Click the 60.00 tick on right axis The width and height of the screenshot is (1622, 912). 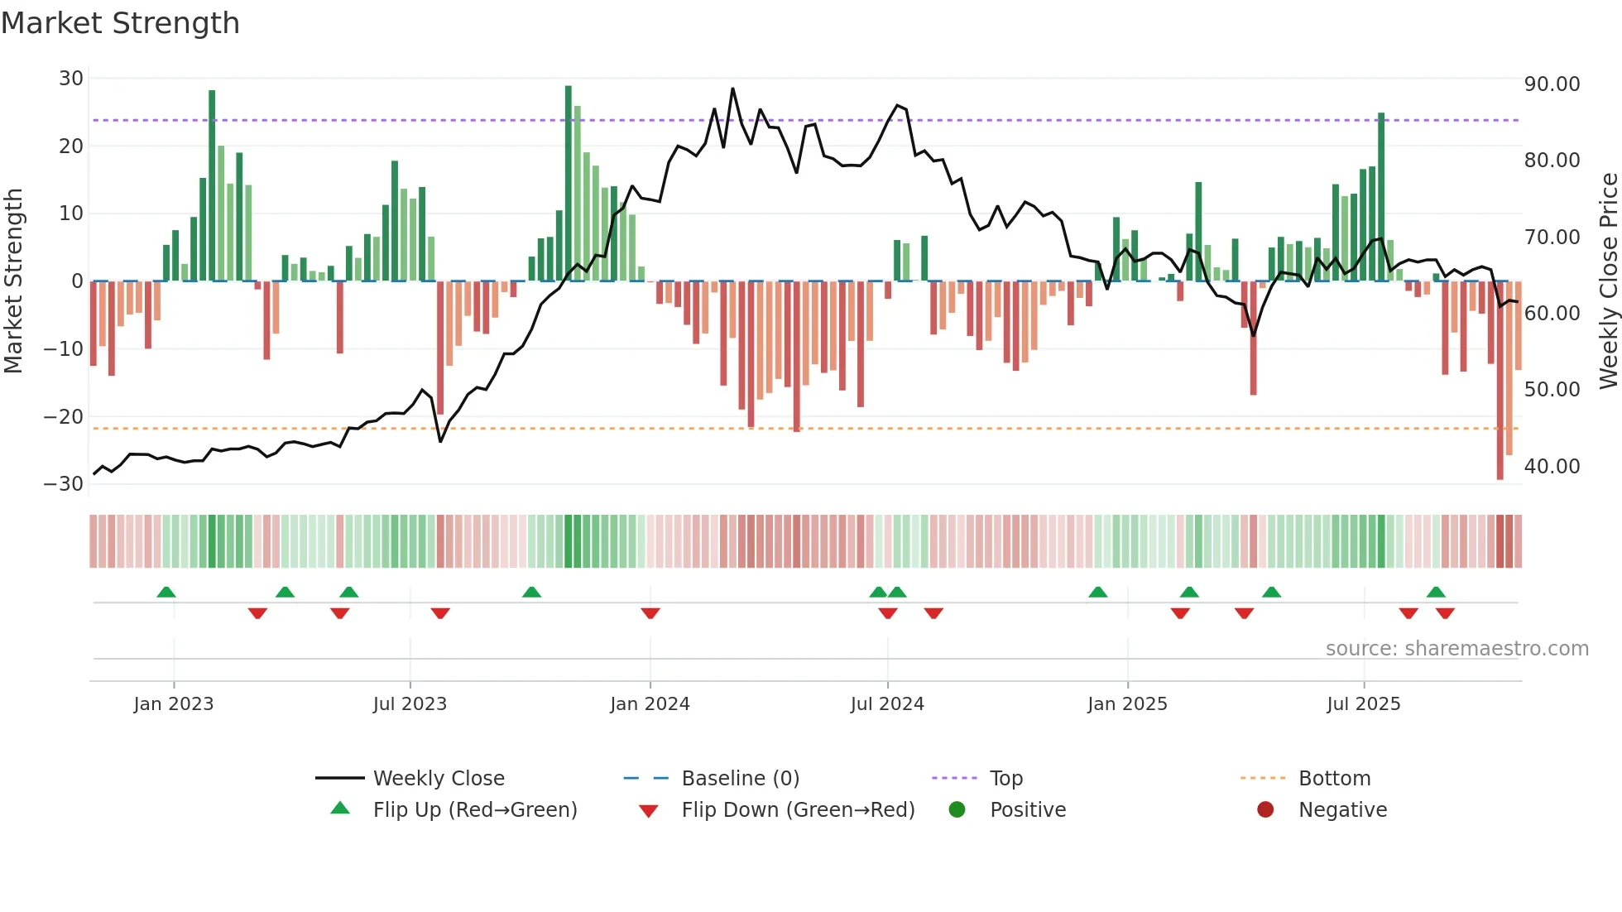1552,314
